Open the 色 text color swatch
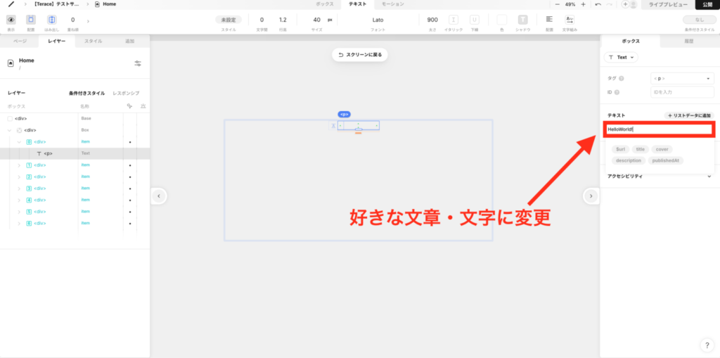Image resolution: width=720 pixels, height=358 pixels. (x=501, y=20)
